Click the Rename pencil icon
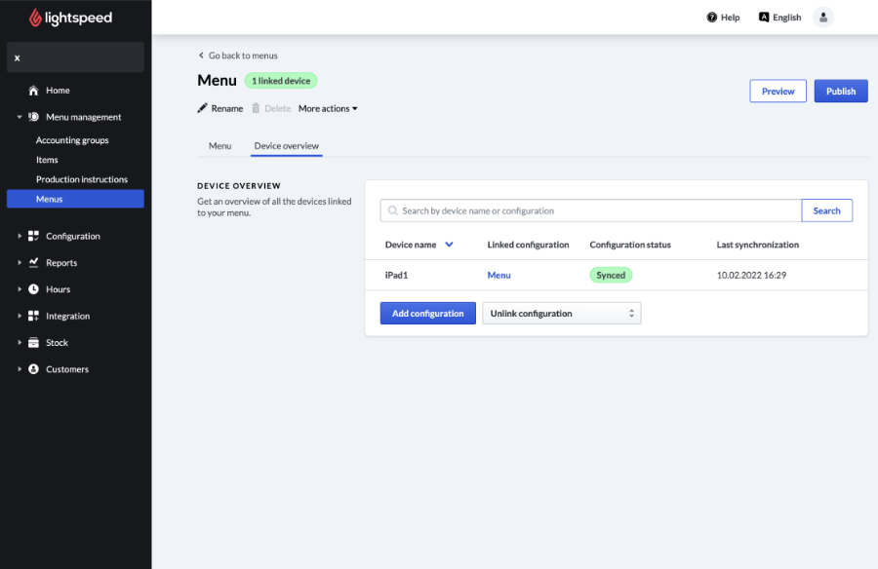This screenshot has height=569, width=878. click(203, 108)
